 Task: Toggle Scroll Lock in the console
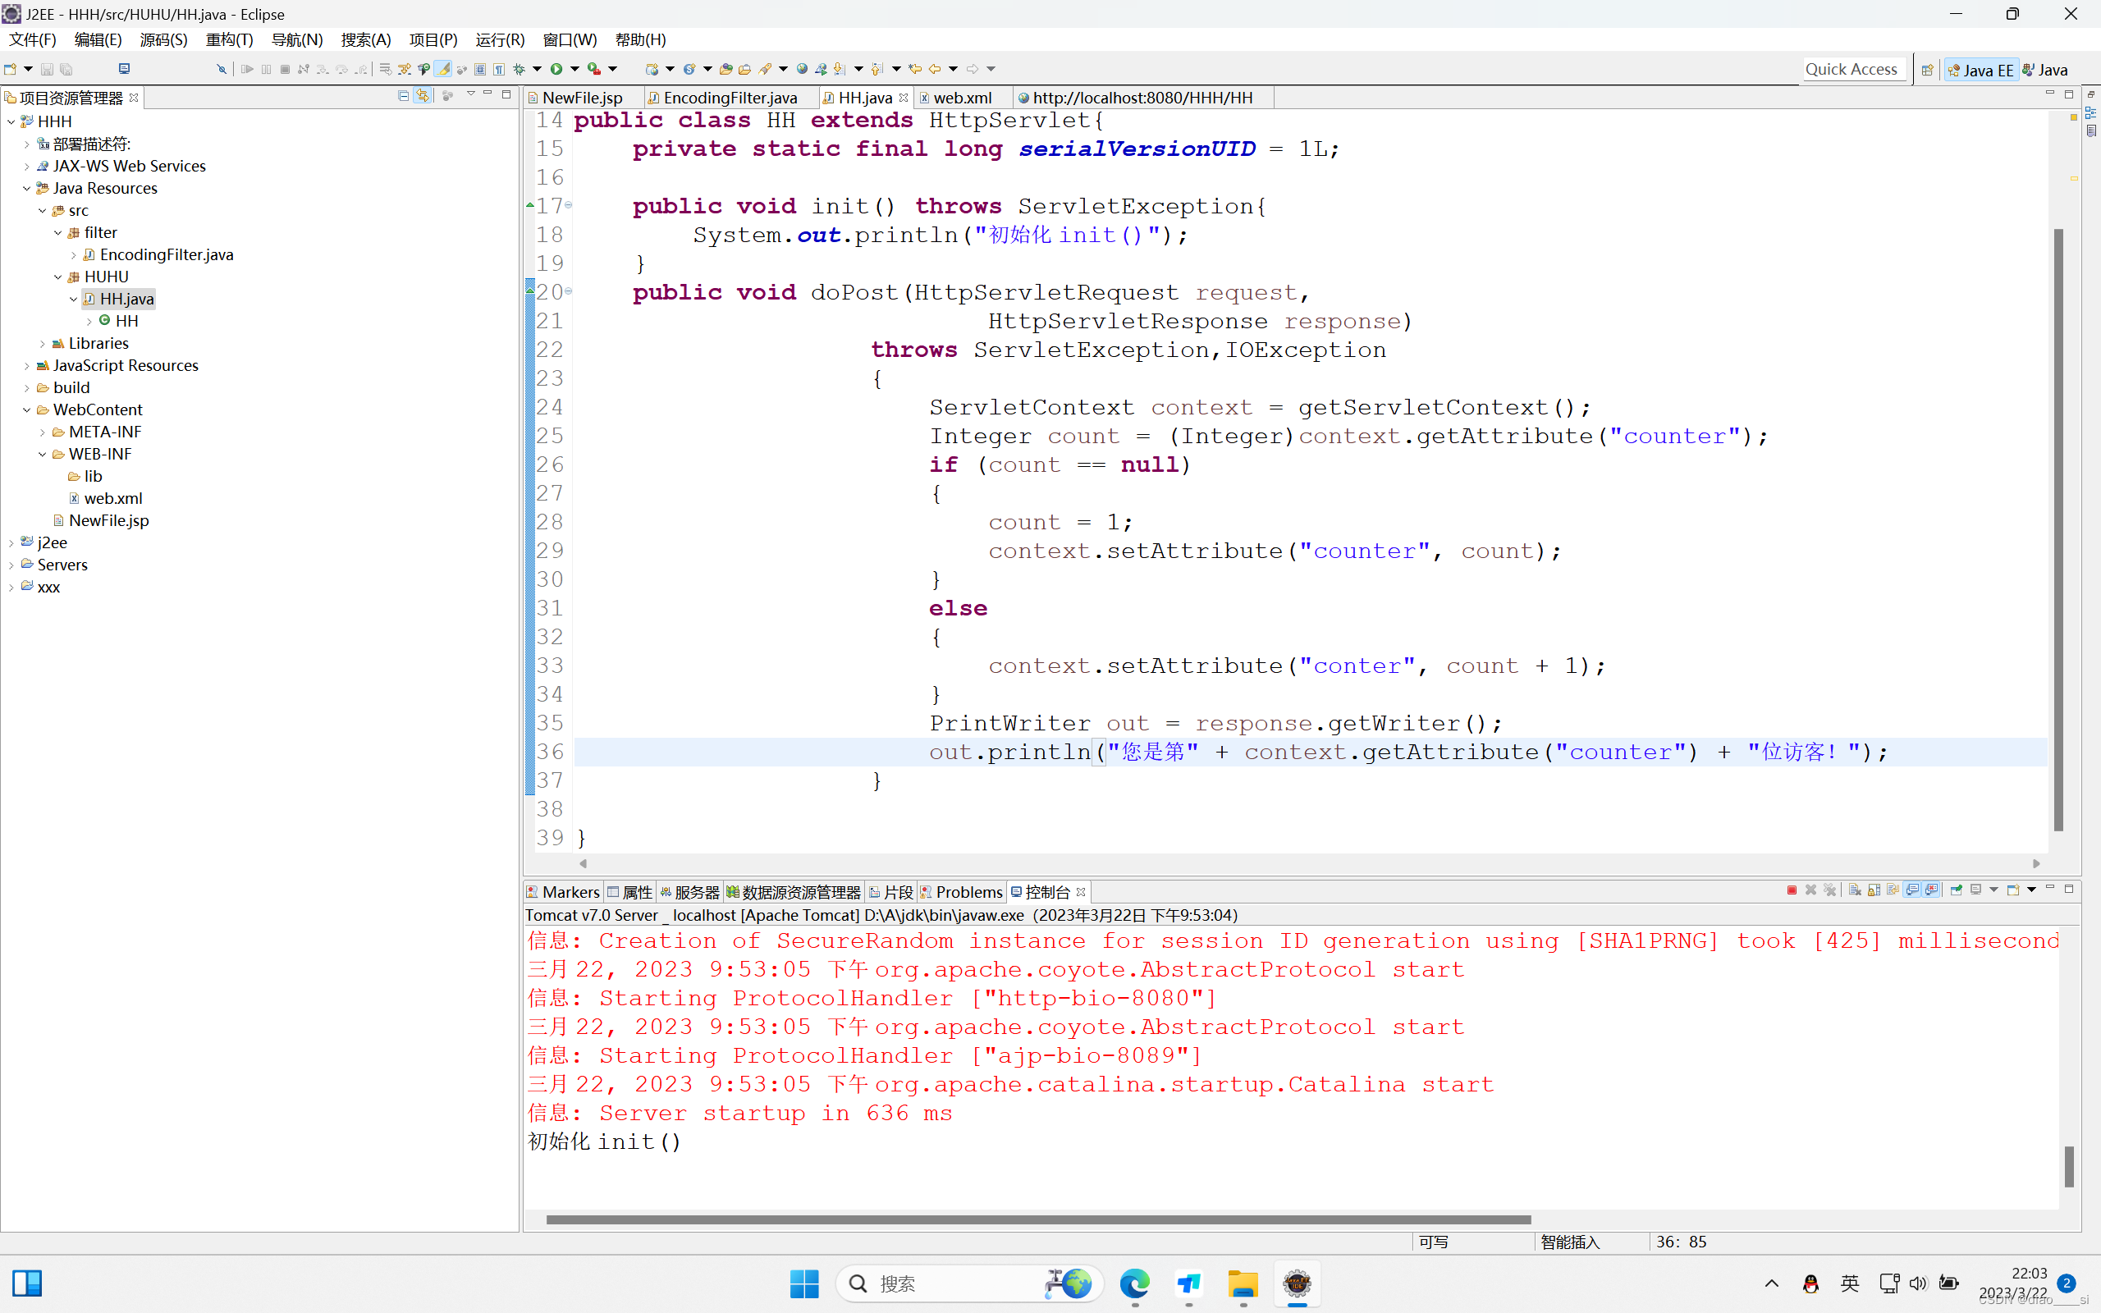pos(1874,890)
